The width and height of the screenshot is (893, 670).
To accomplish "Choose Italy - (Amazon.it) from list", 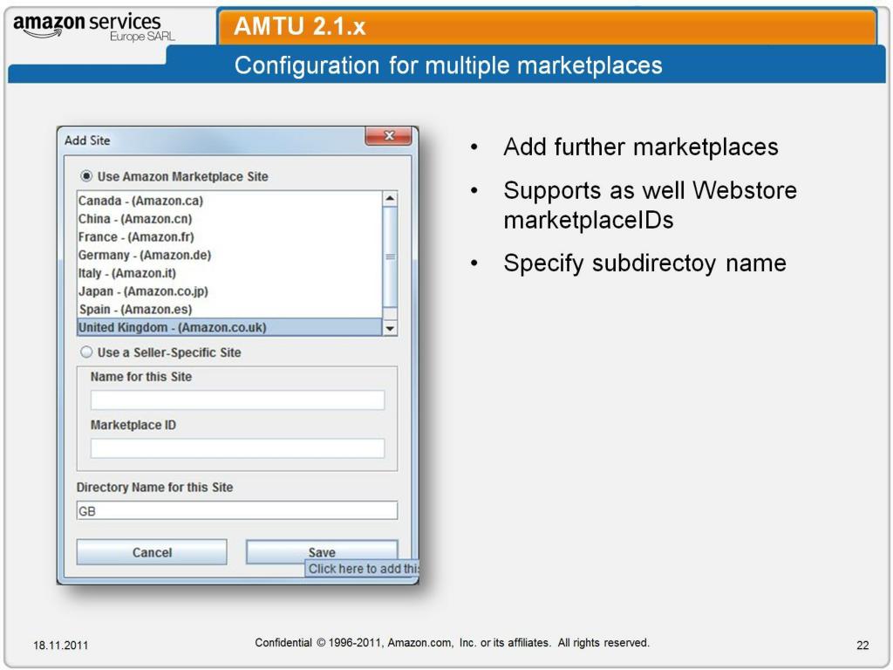I will pyautogui.click(x=229, y=273).
